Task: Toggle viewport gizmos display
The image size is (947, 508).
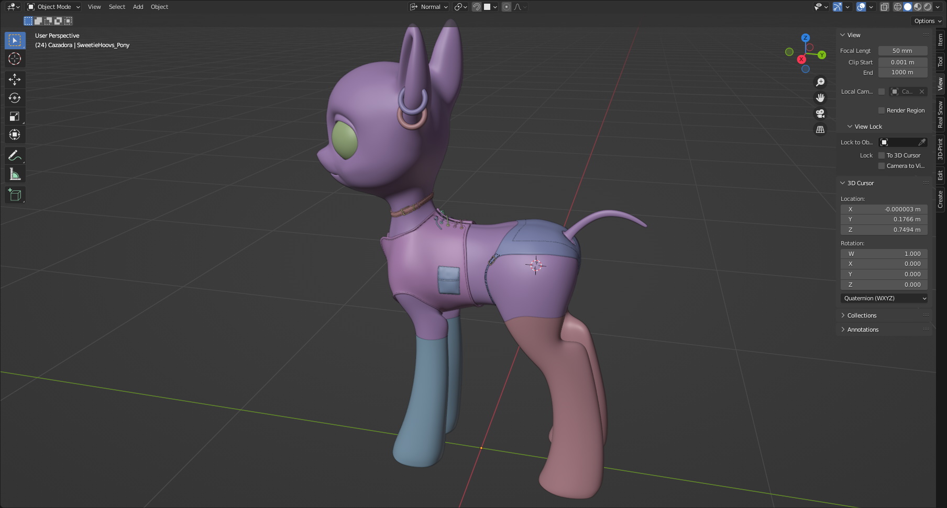Action: click(838, 7)
